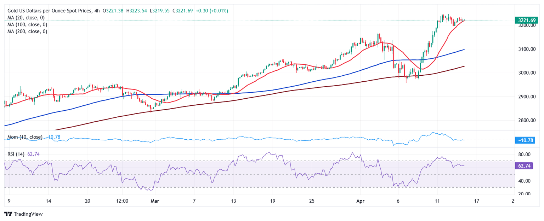Viewport: 544px width, 221px height.
Task: Click the Mar label on the time axis
Action: (155, 201)
